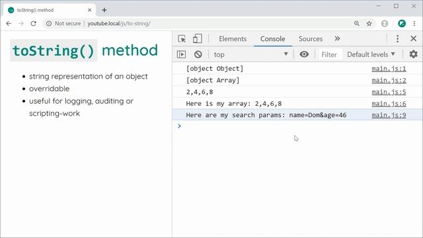Viewport: 423px width, 238px height.
Task: Open DevTools three-dot customize menu
Action: [397, 38]
